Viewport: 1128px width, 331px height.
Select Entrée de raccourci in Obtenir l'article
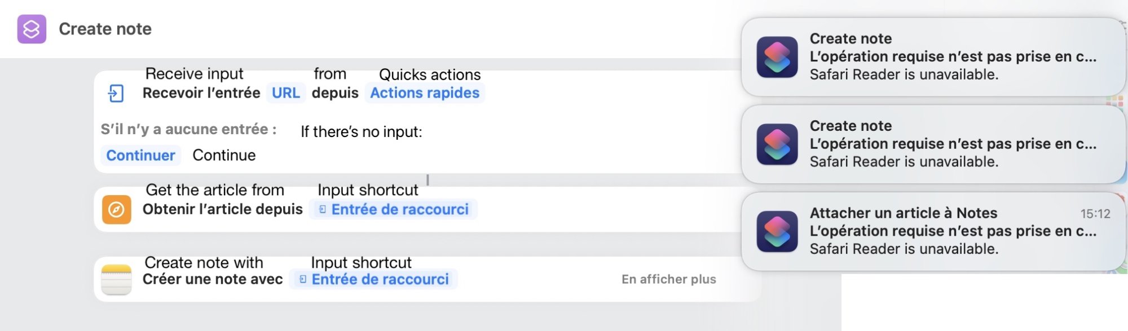pyautogui.click(x=393, y=210)
